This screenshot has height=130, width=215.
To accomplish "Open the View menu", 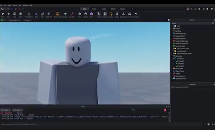I will 9,5.
